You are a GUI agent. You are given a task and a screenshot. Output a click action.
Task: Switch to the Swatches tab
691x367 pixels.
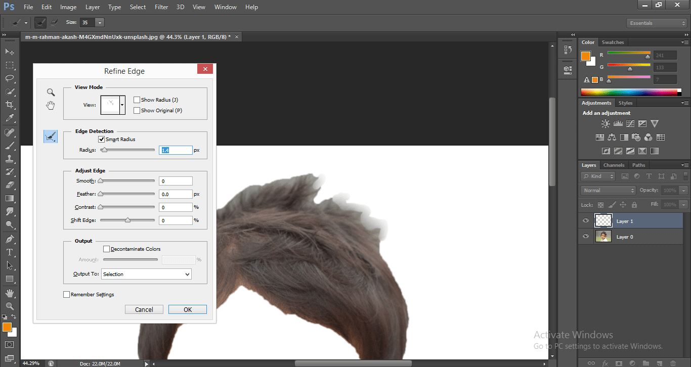(x=613, y=42)
